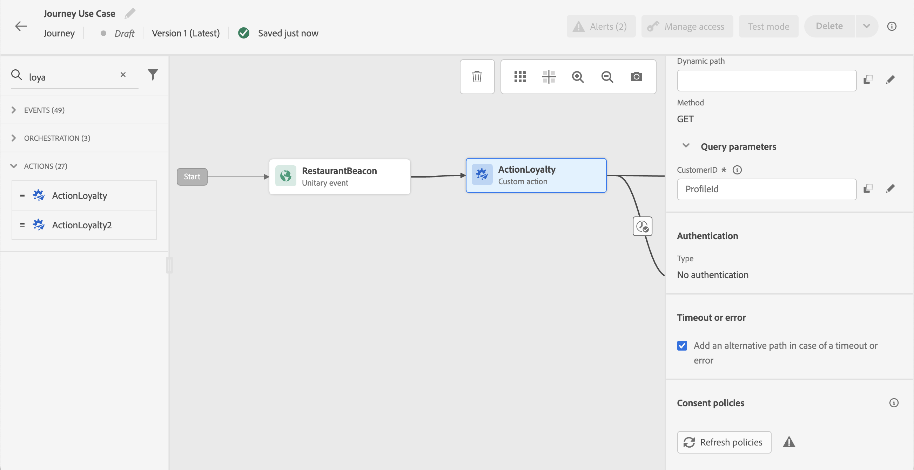914x470 pixels.
Task: Click pencil icon next to Dynamic path
Action: pyautogui.click(x=890, y=80)
